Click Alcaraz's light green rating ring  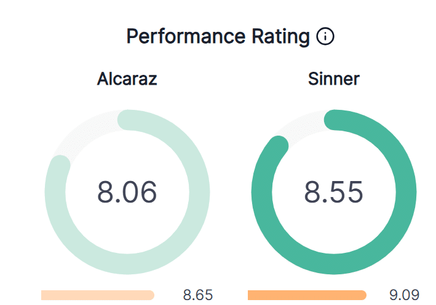pos(199,192)
